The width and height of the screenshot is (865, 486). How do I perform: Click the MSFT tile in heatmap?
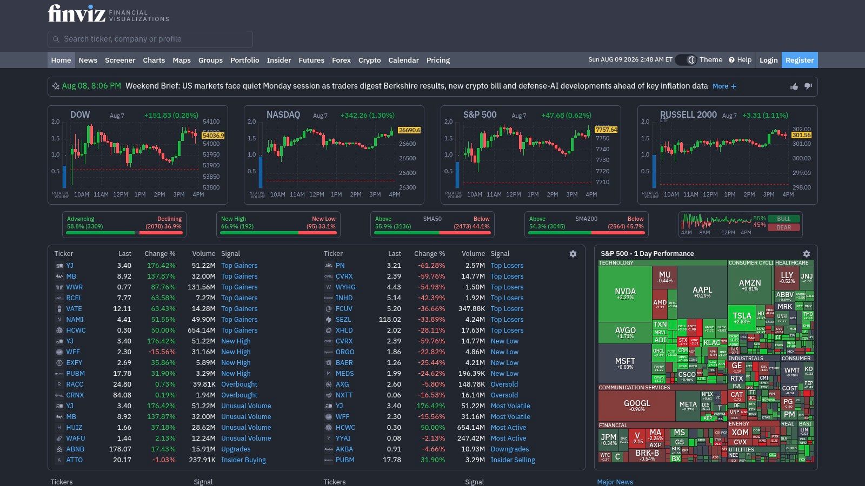pyautogui.click(x=625, y=363)
